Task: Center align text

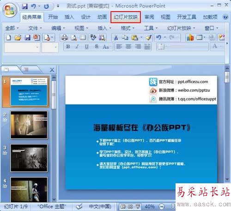Action: [128, 47]
